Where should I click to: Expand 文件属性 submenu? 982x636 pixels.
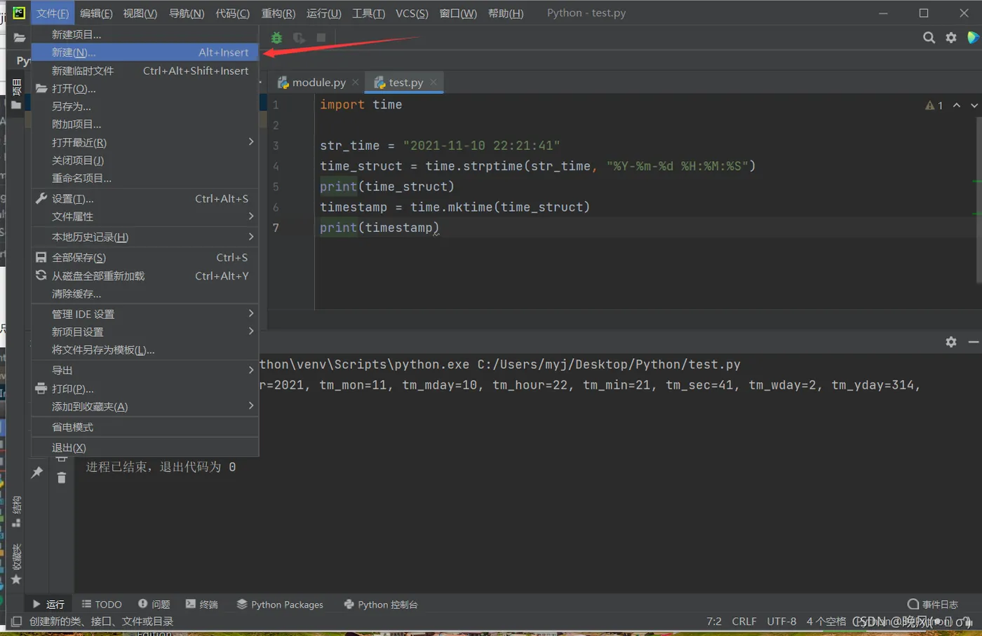pos(145,216)
